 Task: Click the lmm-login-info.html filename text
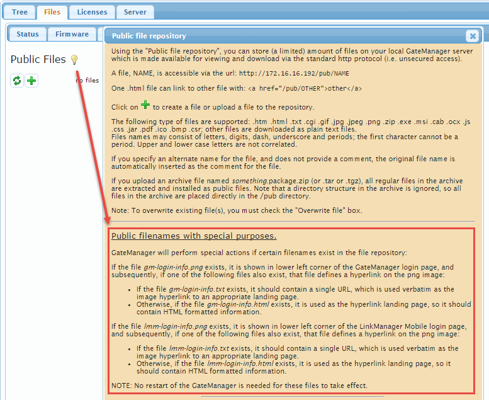240,363
